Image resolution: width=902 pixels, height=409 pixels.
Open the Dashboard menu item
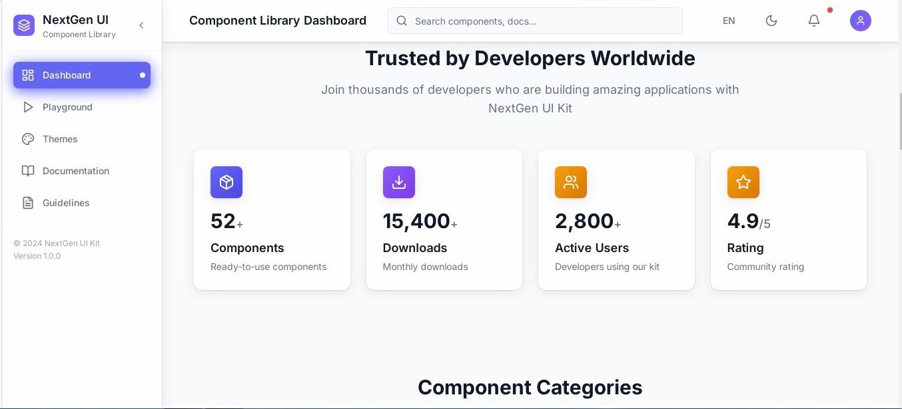click(81, 75)
